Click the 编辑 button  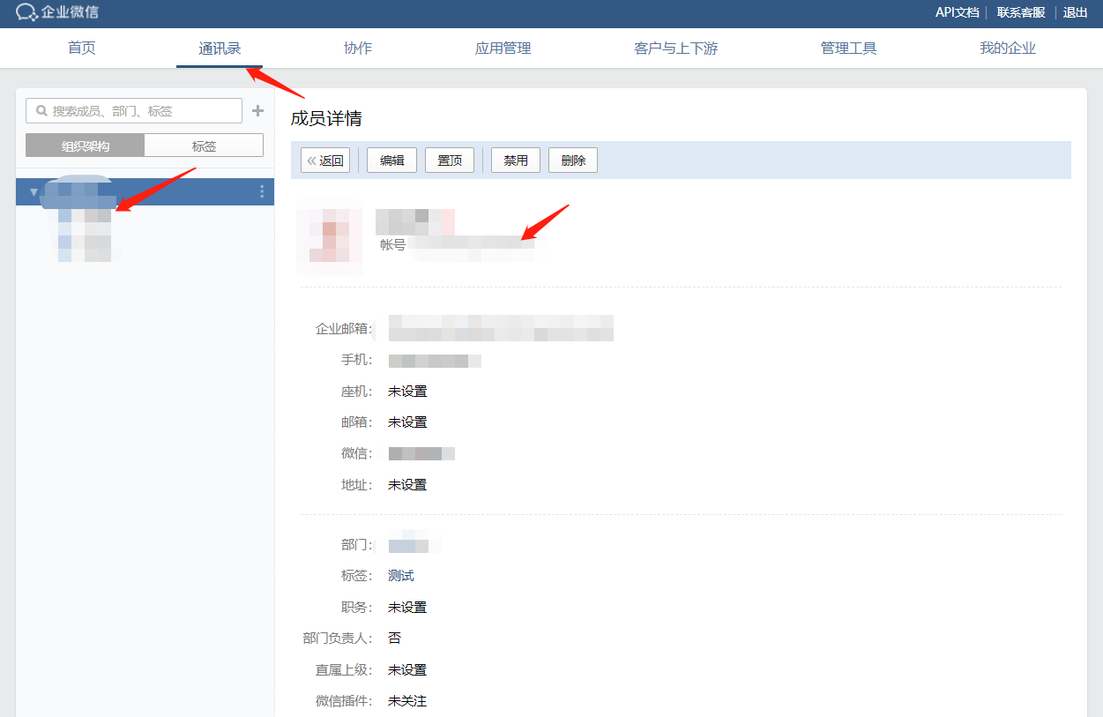pyautogui.click(x=391, y=161)
